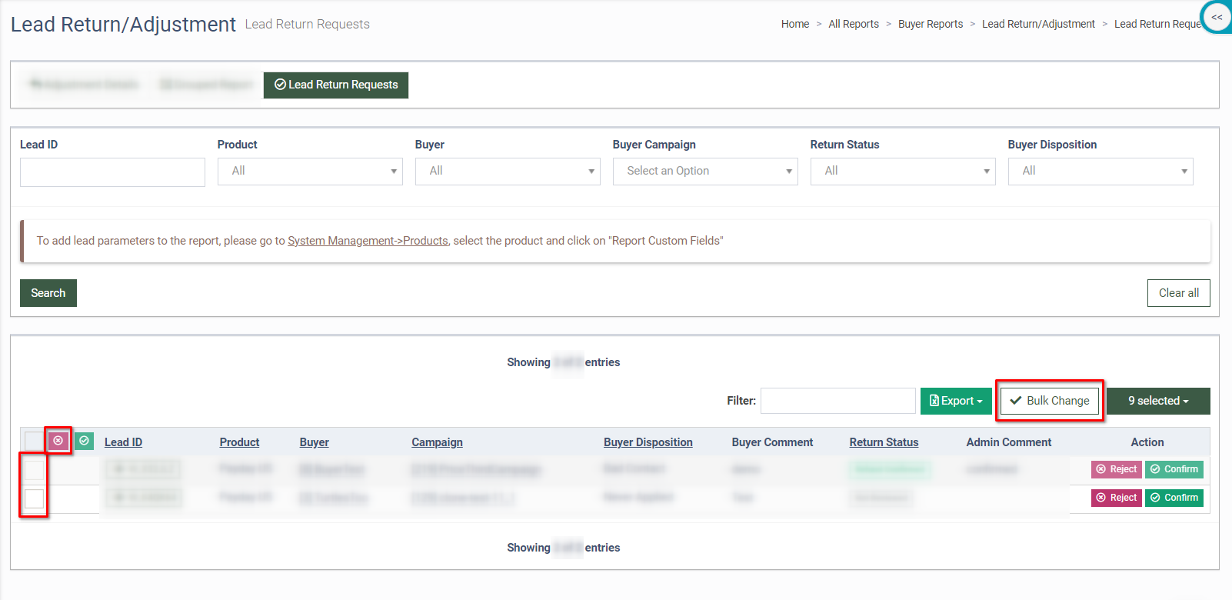The image size is (1232, 600).
Task: Reject the first lead return request
Action: pos(1116,469)
